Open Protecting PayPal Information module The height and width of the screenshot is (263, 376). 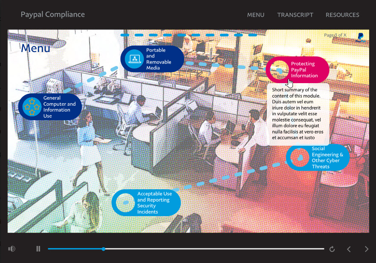(298, 70)
